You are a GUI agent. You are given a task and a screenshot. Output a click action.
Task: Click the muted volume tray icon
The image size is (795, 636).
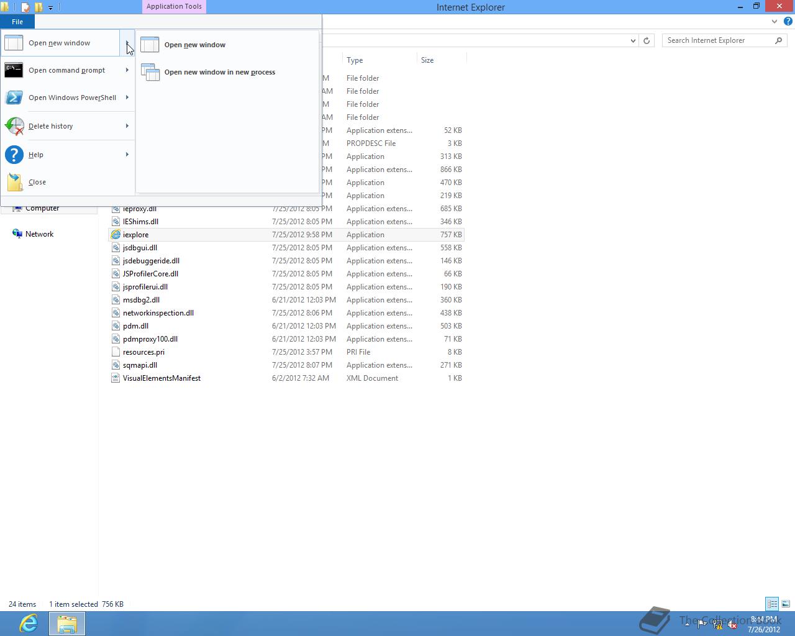tap(732, 625)
